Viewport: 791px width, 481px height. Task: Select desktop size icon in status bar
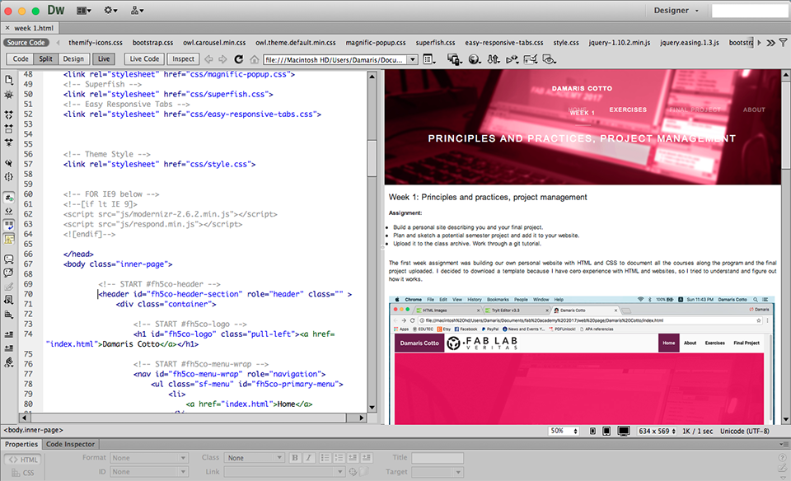coord(624,431)
